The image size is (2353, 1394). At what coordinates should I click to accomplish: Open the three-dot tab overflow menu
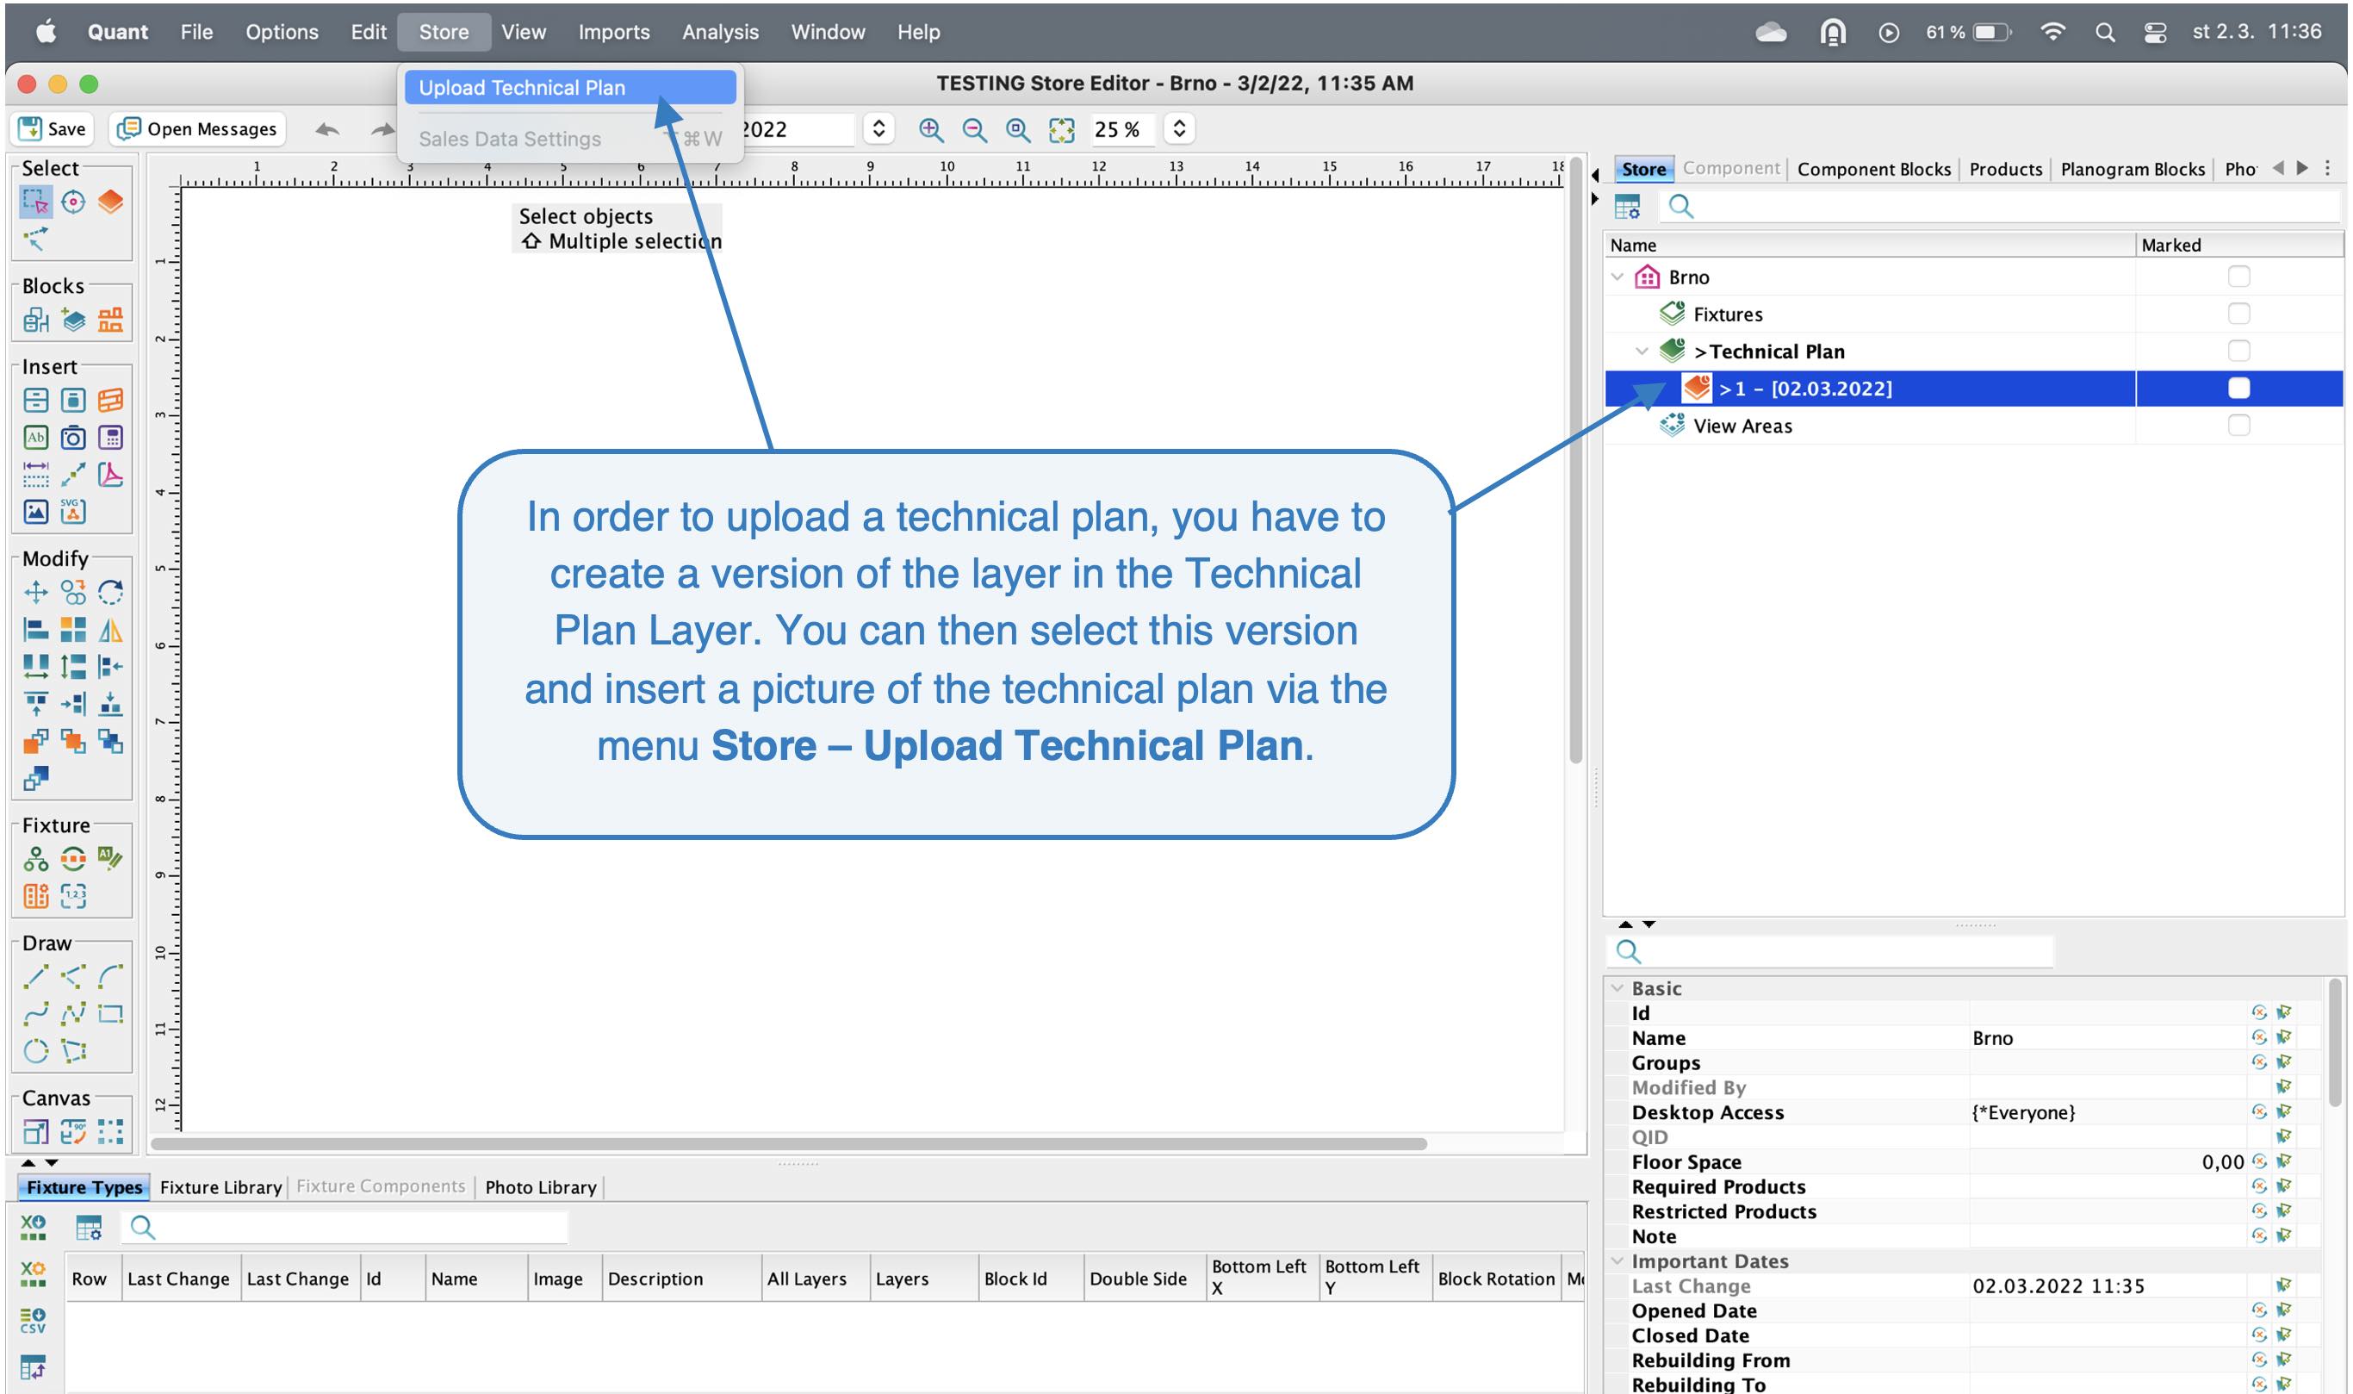pyautogui.click(x=2328, y=168)
